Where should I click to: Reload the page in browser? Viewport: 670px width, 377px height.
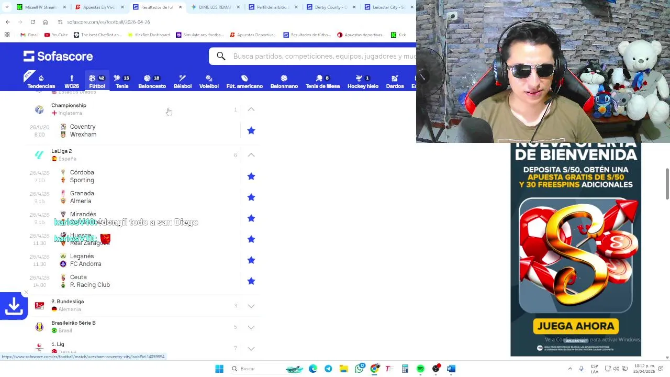click(32, 22)
